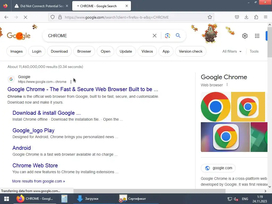Open network status tray icon

point(230,199)
